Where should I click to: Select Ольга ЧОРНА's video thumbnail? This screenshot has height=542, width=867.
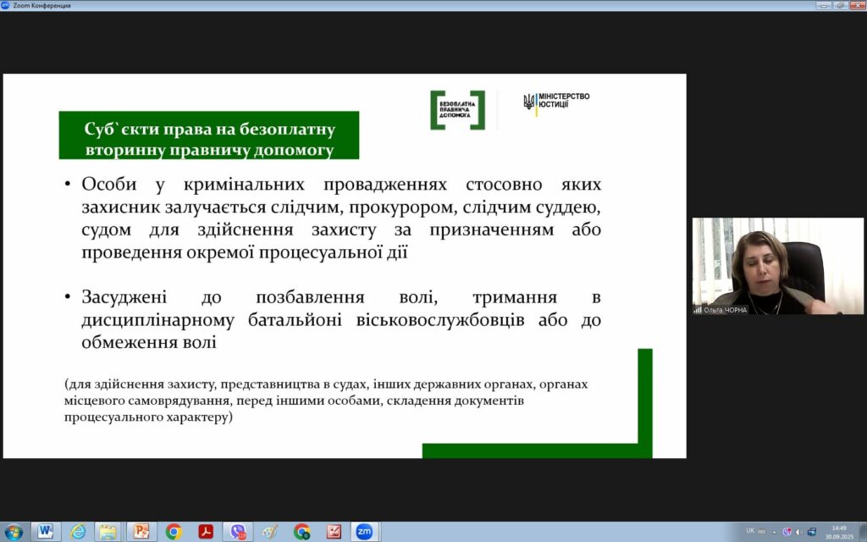777,266
